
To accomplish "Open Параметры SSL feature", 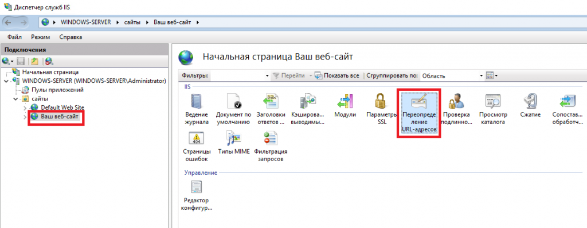I will 381,110.
